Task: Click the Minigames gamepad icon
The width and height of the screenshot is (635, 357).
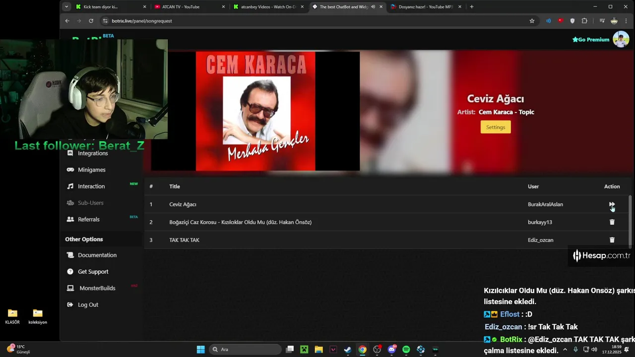Action: click(x=70, y=170)
